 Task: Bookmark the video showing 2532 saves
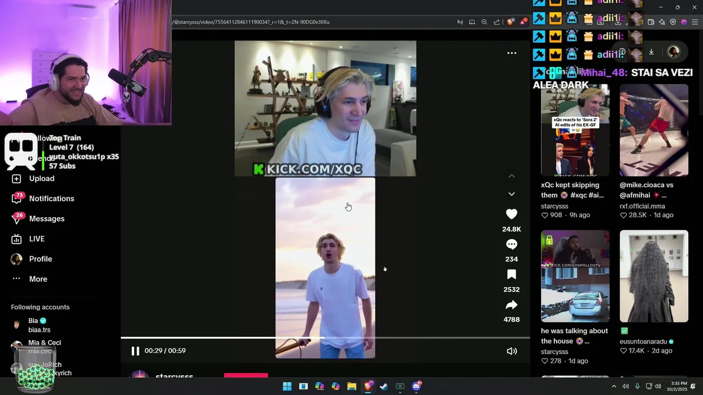(511, 274)
